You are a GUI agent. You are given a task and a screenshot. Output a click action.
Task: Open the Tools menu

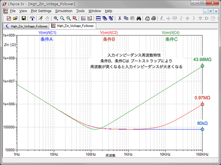80,11
